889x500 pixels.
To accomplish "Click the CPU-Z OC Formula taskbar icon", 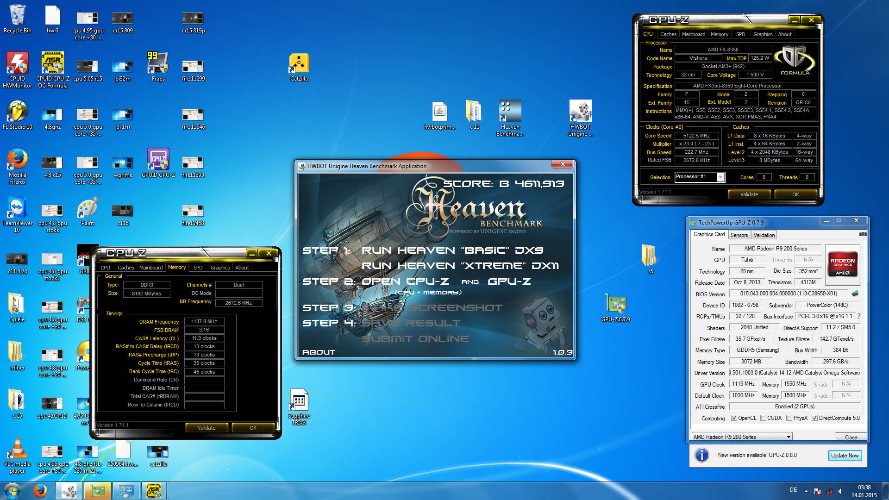I will tap(154, 491).
